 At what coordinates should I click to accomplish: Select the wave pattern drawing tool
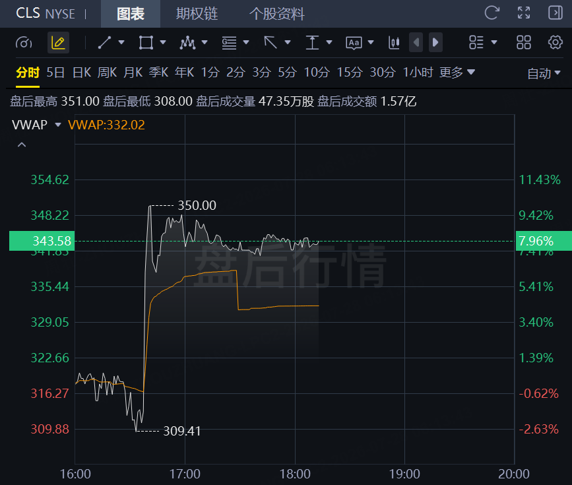187,43
